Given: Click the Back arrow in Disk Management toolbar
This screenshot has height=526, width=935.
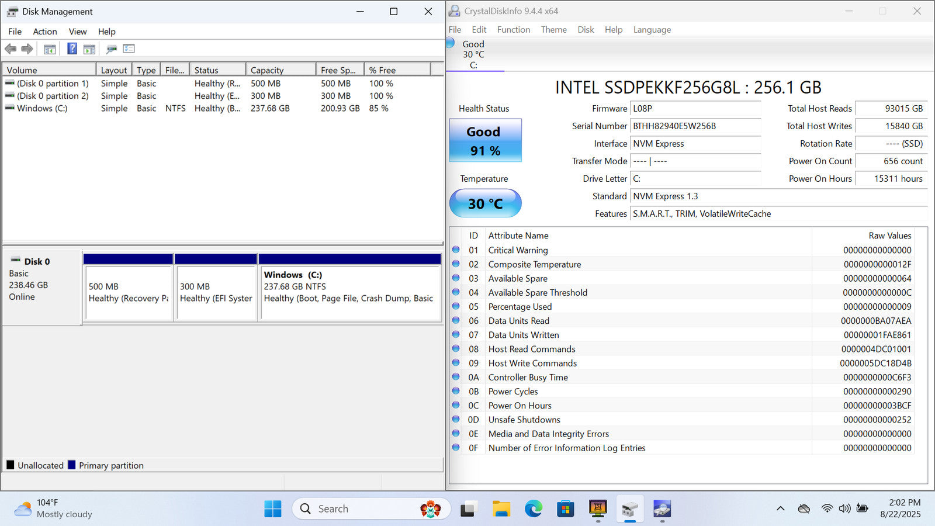Looking at the screenshot, I should click(11, 49).
